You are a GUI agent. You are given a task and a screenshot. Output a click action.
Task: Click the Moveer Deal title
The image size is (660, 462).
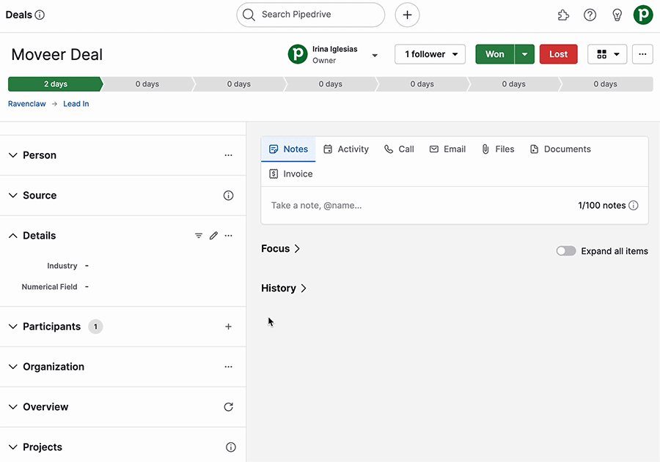pos(56,55)
